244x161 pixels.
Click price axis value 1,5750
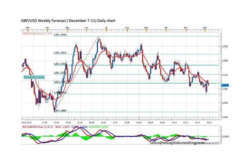(225, 46)
